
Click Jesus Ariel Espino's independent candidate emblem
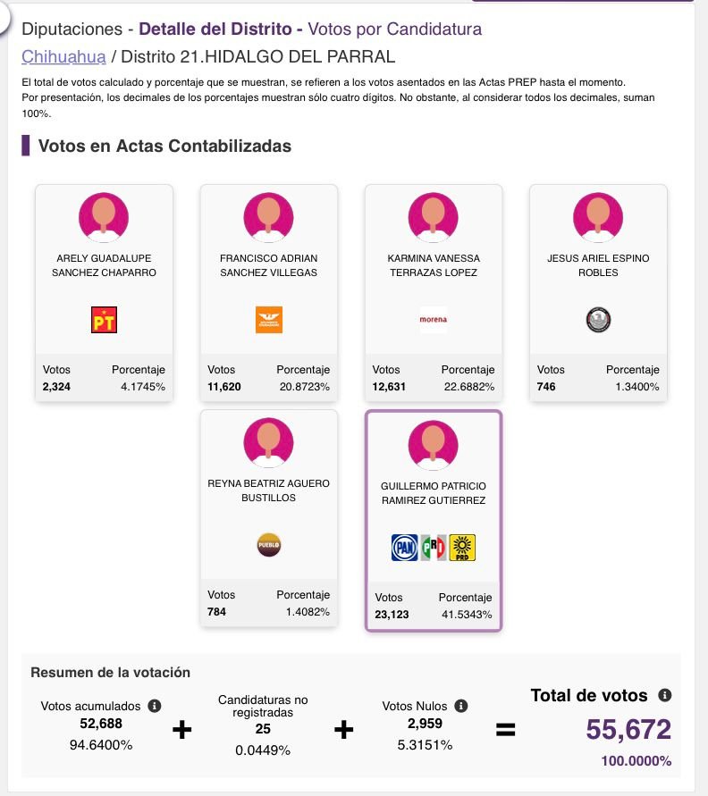pyautogui.click(x=598, y=320)
